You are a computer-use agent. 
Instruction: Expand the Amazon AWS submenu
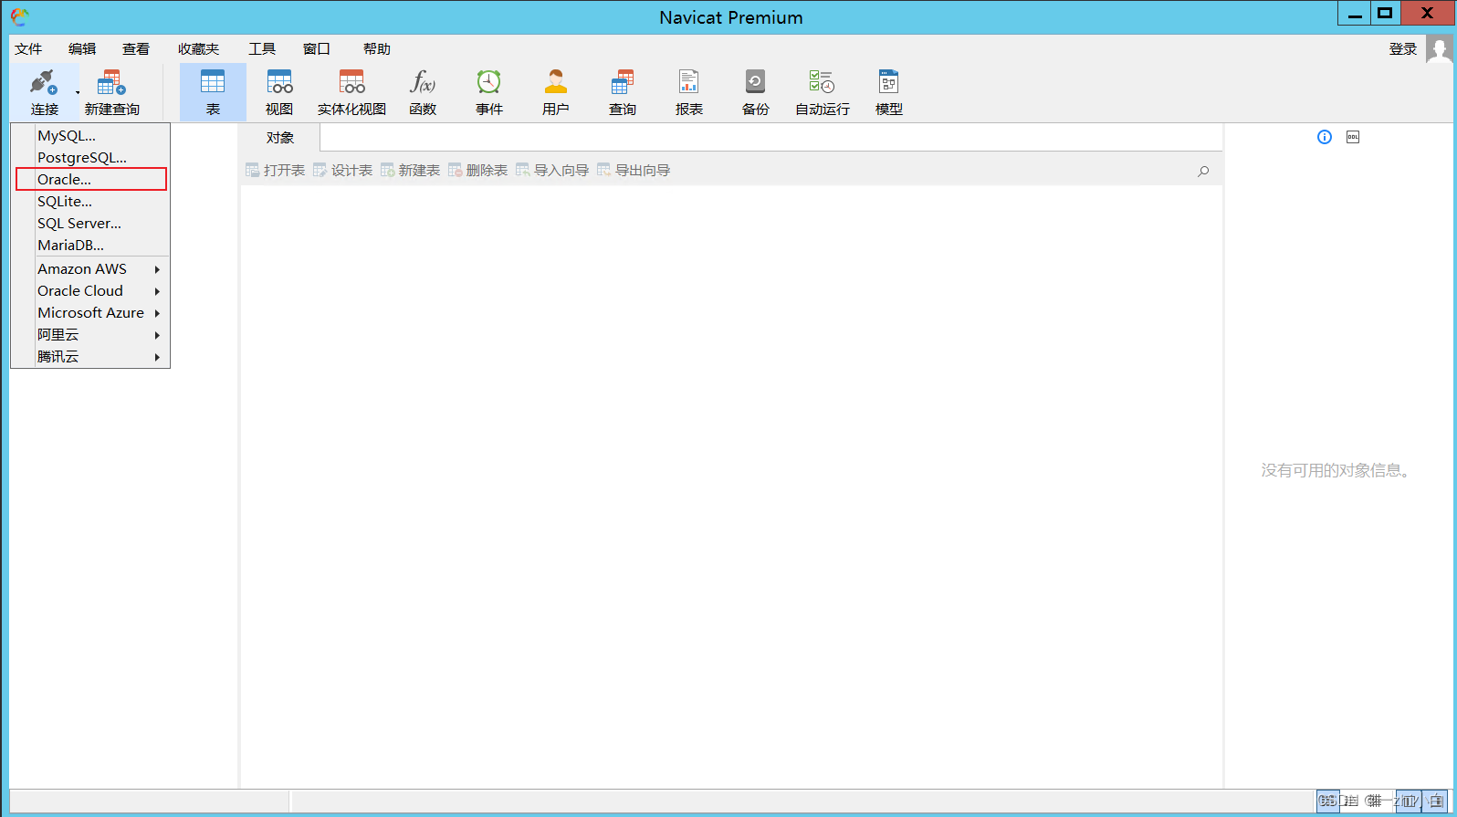pyautogui.click(x=91, y=268)
